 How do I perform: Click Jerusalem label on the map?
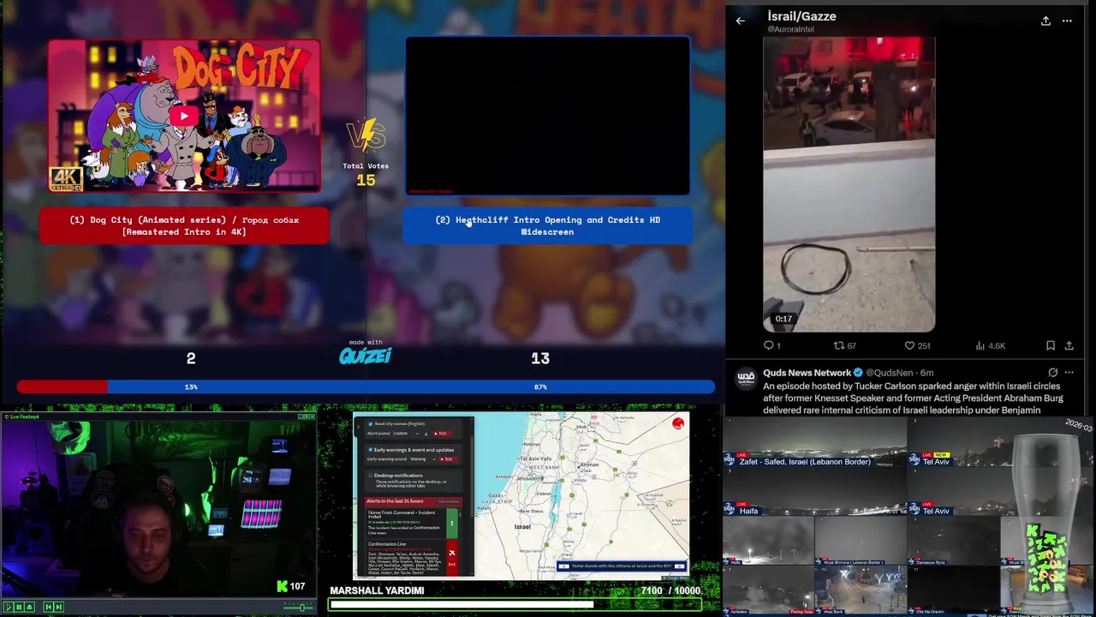coord(529,478)
